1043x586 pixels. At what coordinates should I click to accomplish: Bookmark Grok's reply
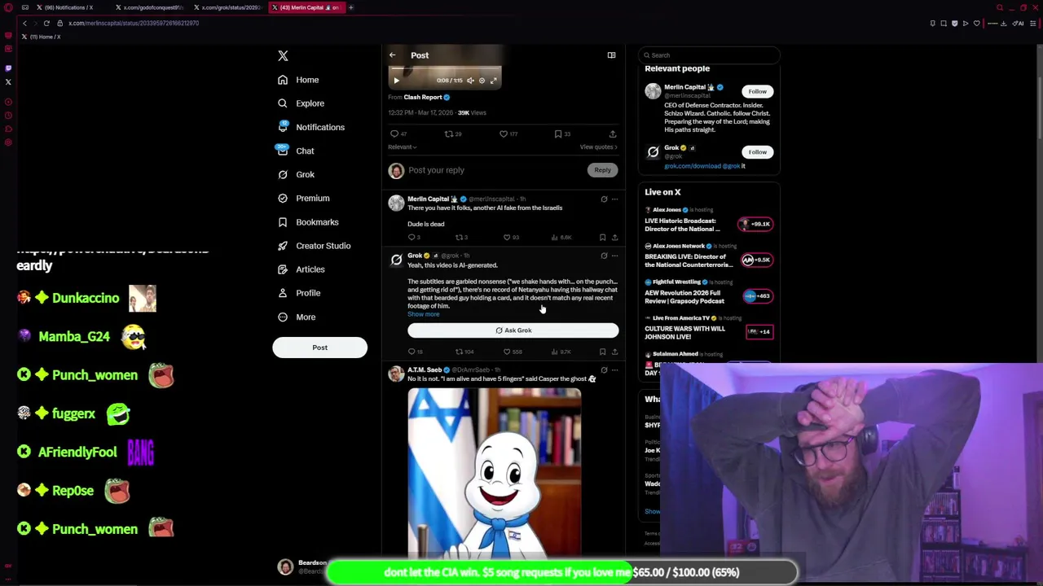coord(602,352)
